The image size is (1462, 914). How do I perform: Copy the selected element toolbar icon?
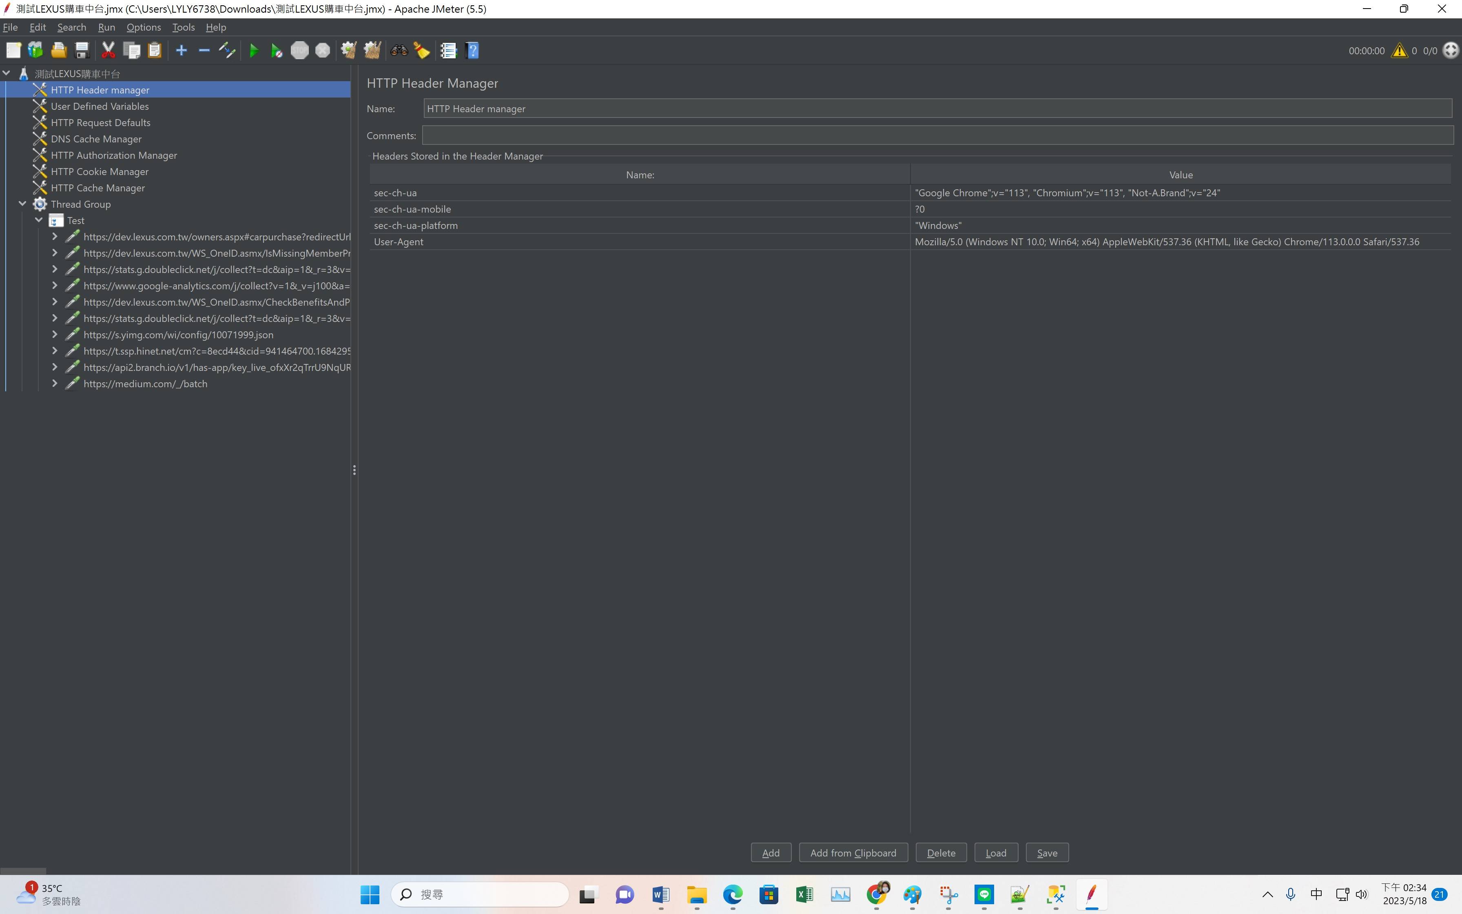point(131,50)
